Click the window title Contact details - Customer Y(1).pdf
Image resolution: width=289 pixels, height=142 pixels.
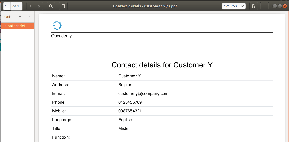145,6
